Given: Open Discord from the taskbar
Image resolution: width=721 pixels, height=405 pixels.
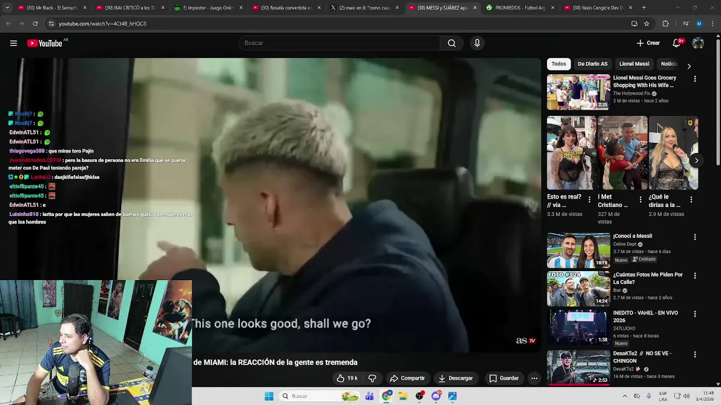Looking at the screenshot, I should [436, 396].
